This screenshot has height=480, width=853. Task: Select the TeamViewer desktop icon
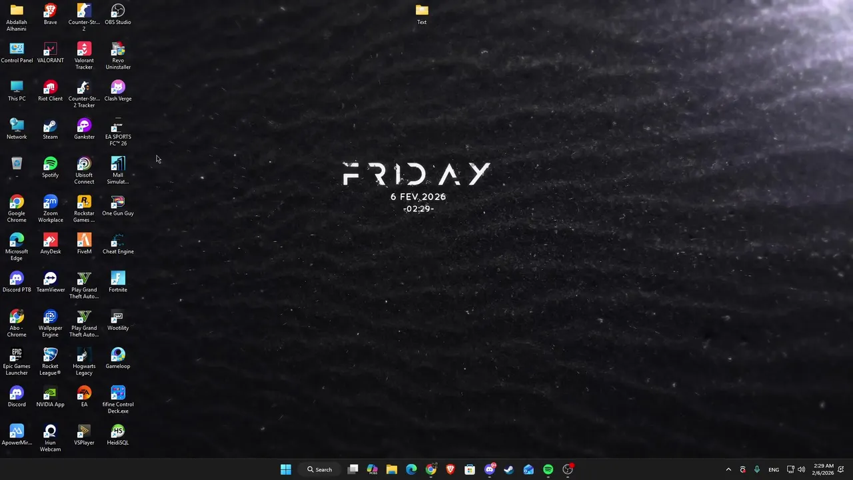pyautogui.click(x=50, y=282)
